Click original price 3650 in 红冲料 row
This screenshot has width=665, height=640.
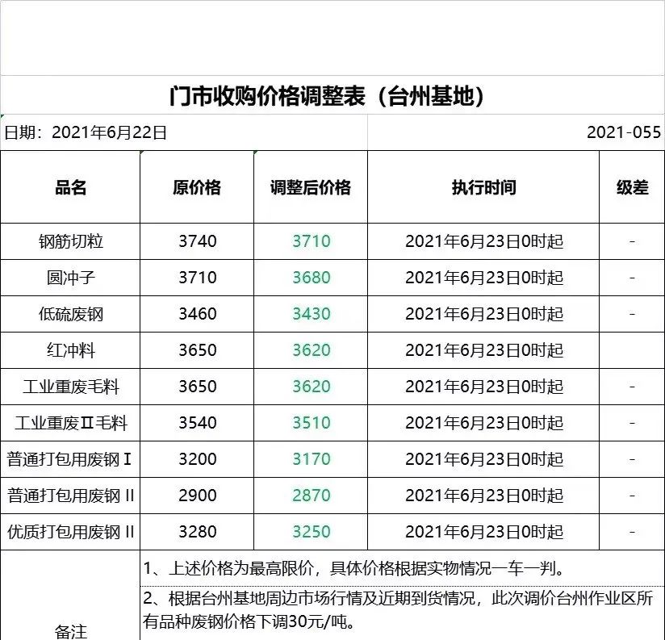pos(197,350)
